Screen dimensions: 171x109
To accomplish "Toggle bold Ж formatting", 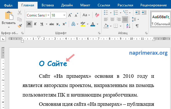I will [x=29, y=24].
